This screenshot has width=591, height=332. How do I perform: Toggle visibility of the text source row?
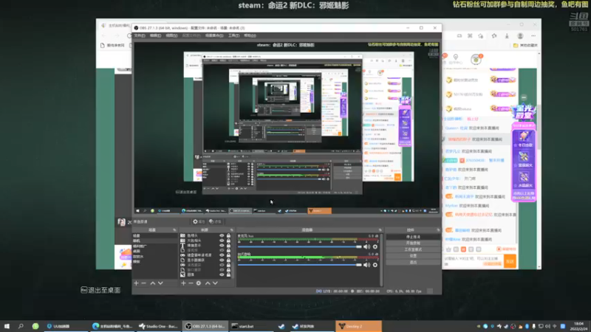pyautogui.click(x=222, y=246)
